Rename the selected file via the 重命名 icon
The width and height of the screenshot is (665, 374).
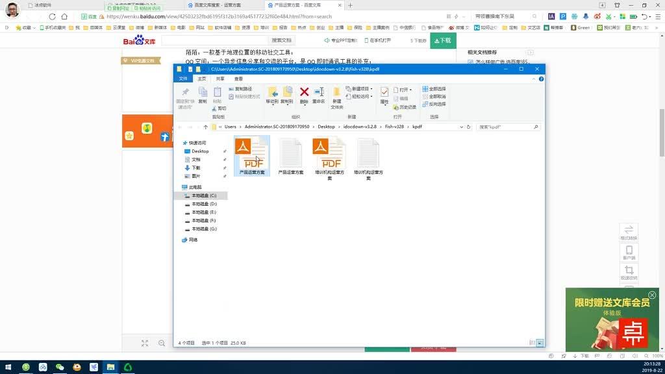click(320, 93)
